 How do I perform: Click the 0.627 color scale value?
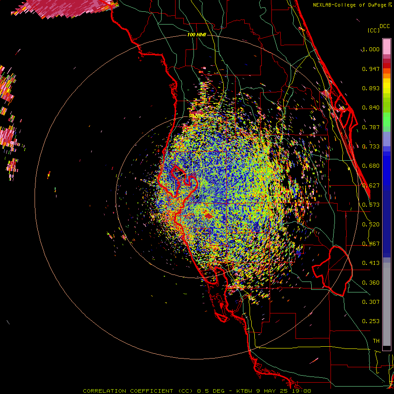(371, 186)
